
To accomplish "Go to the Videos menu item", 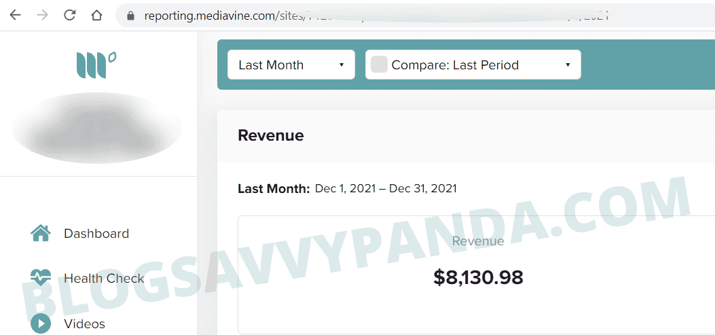I will (x=84, y=323).
